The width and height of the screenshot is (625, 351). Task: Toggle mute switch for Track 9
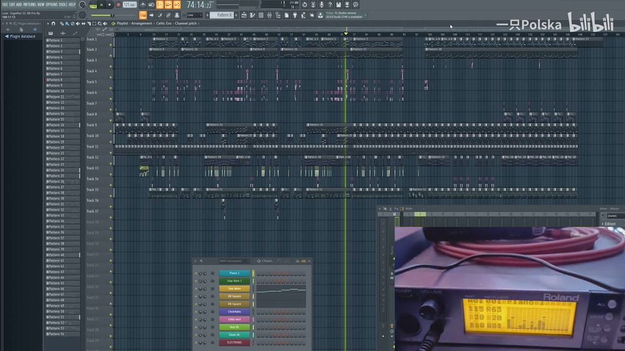111,131
